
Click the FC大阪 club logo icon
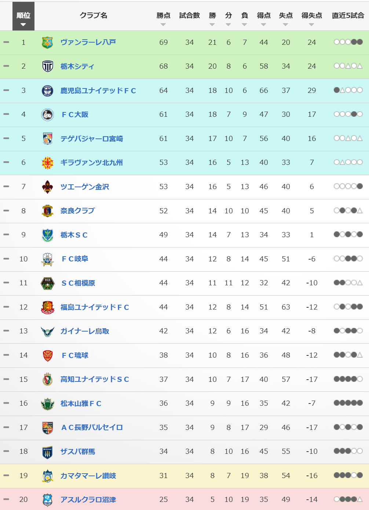point(47,115)
